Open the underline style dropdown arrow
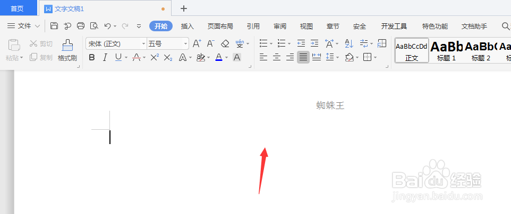Viewport: 511px width, 214px height. click(x=126, y=58)
